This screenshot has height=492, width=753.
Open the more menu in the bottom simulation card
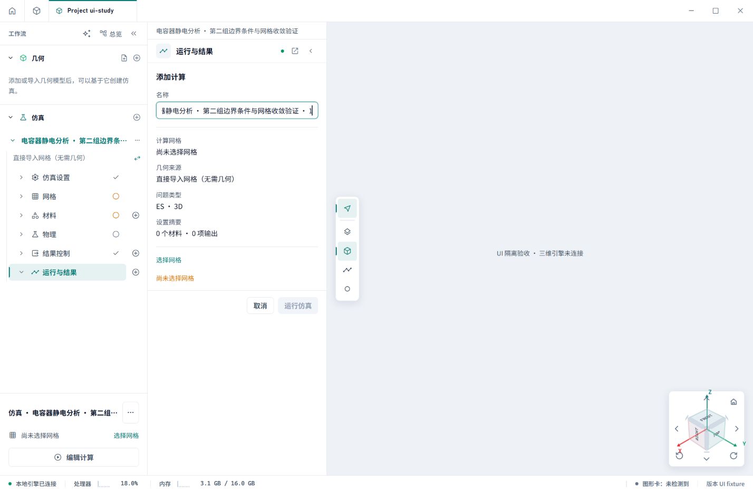tap(131, 413)
